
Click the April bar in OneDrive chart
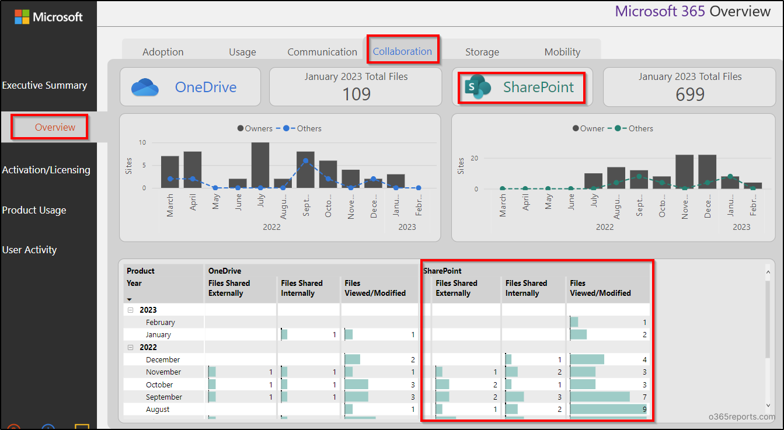[193, 170]
